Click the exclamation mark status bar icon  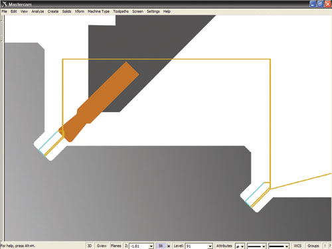click(325, 246)
